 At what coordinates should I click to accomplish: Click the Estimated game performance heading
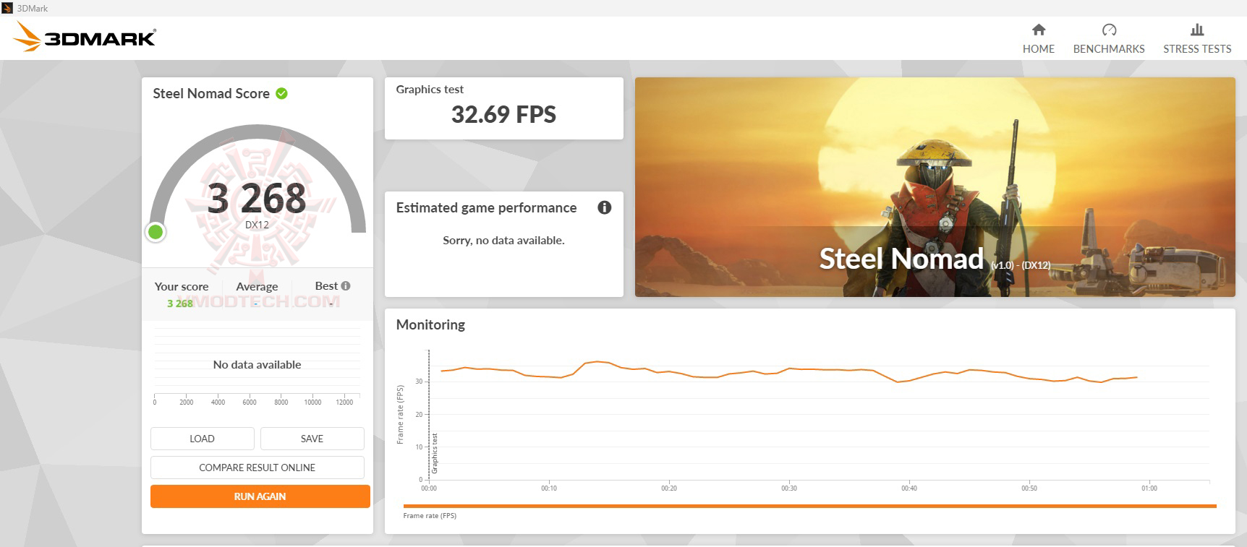(x=486, y=208)
